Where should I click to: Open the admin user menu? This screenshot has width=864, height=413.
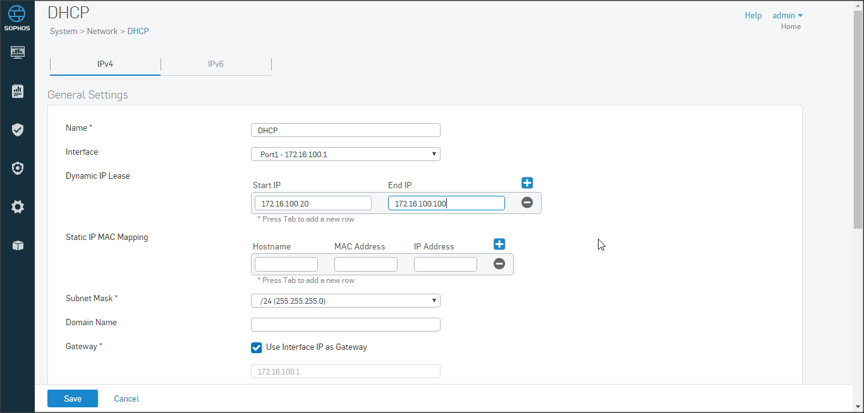coord(788,16)
